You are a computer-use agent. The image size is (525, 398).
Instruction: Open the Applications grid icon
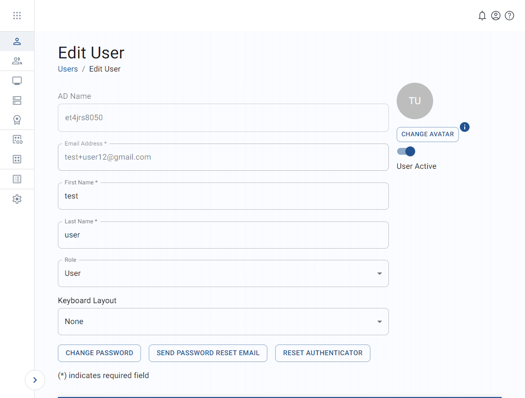coord(17,159)
